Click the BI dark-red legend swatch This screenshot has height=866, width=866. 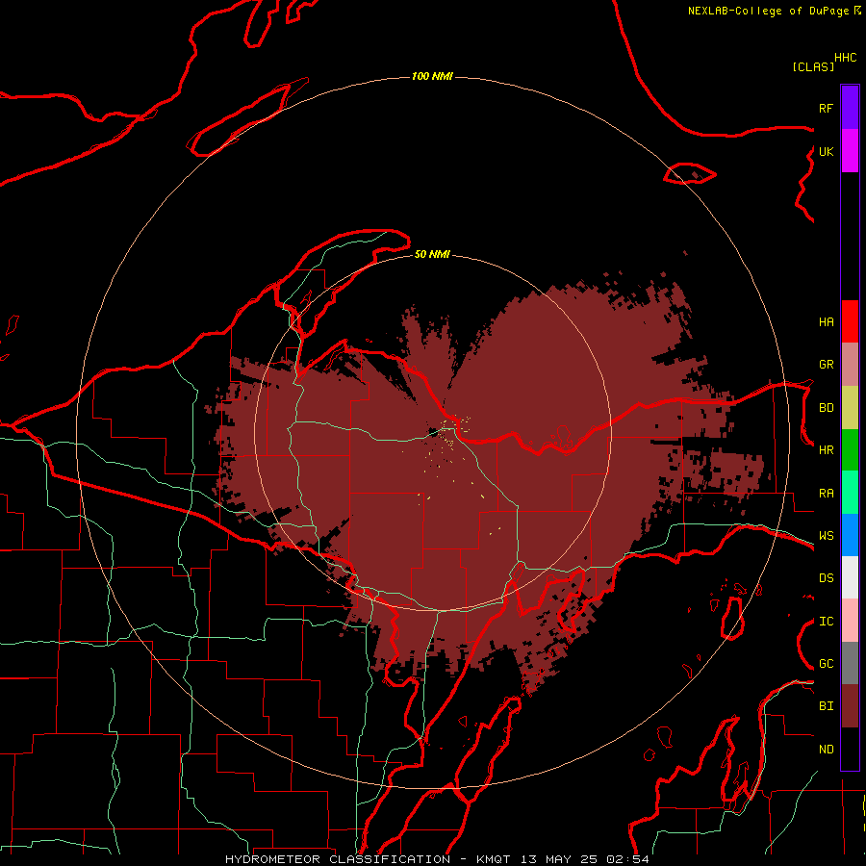coord(850,706)
